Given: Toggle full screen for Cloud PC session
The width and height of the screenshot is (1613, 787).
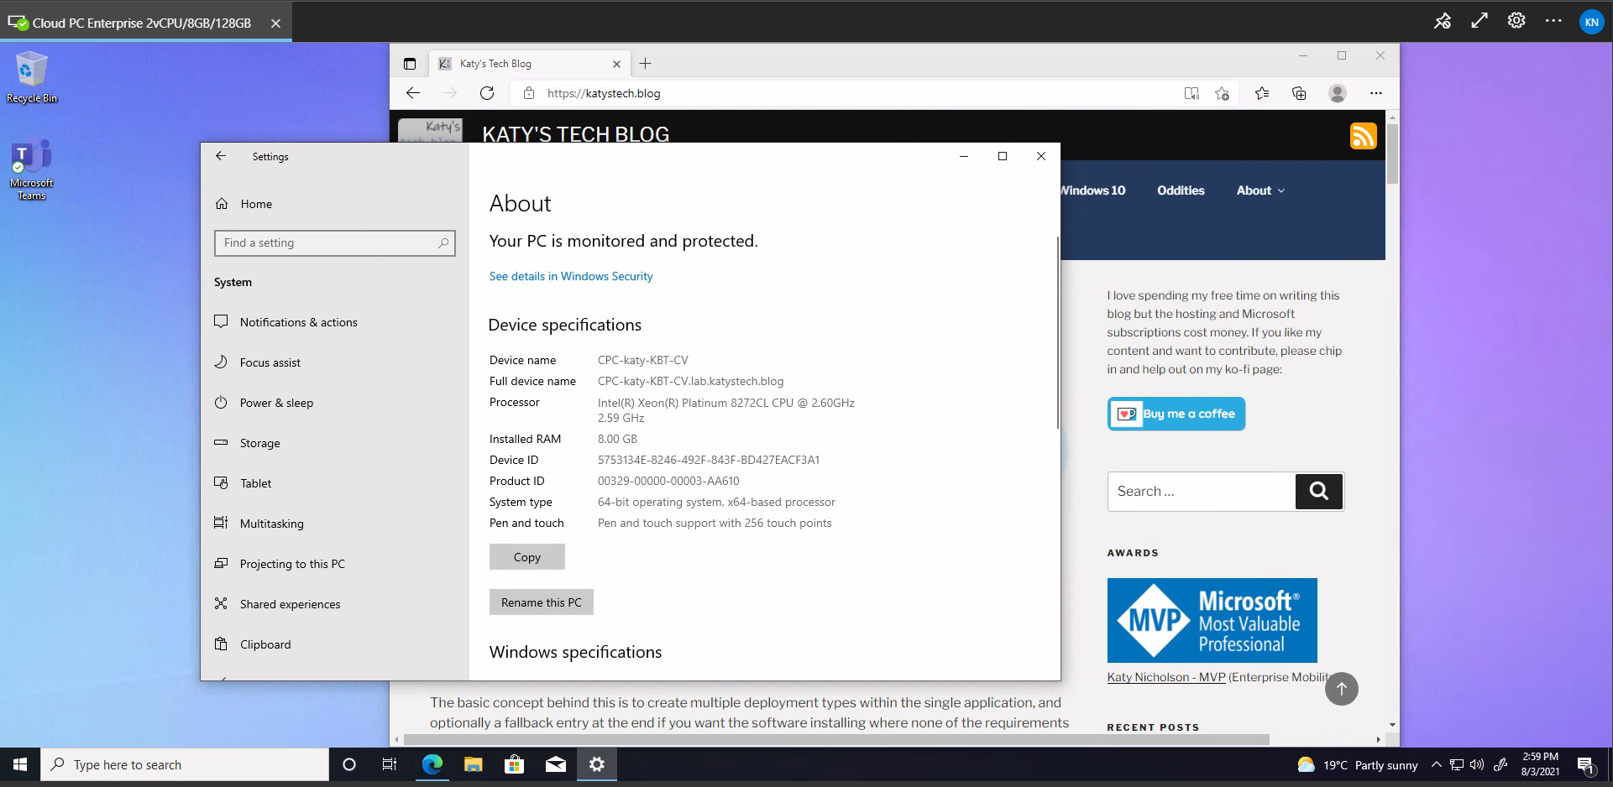Looking at the screenshot, I should 1479,21.
